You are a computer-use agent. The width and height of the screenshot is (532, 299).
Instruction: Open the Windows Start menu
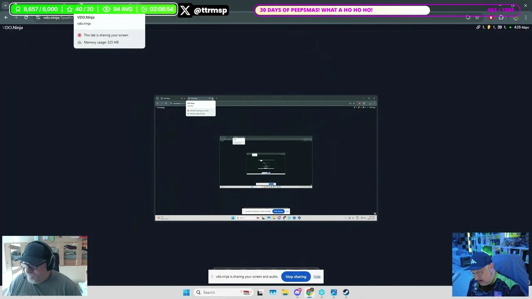[x=186, y=292]
